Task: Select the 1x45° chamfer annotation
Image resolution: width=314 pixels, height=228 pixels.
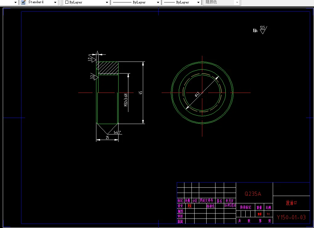Action: pyautogui.click(x=117, y=132)
